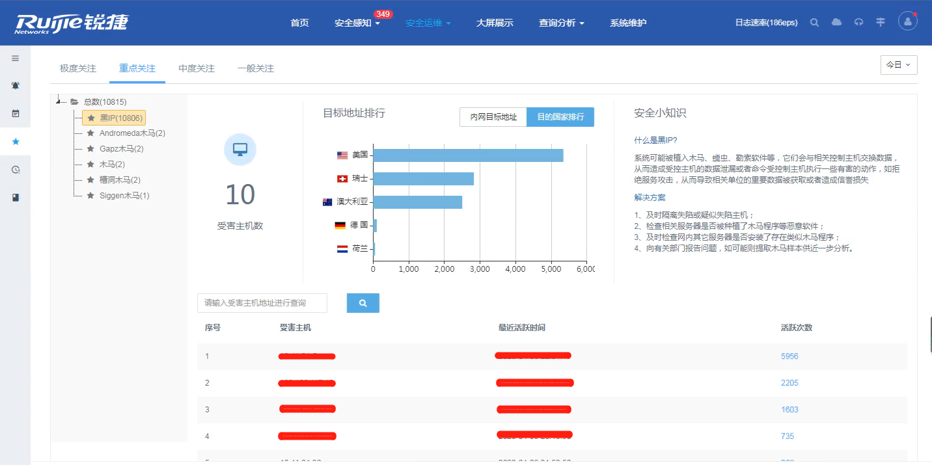Select the clock history sidebar icon
Screen dimensions: 932x465
coord(15,170)
